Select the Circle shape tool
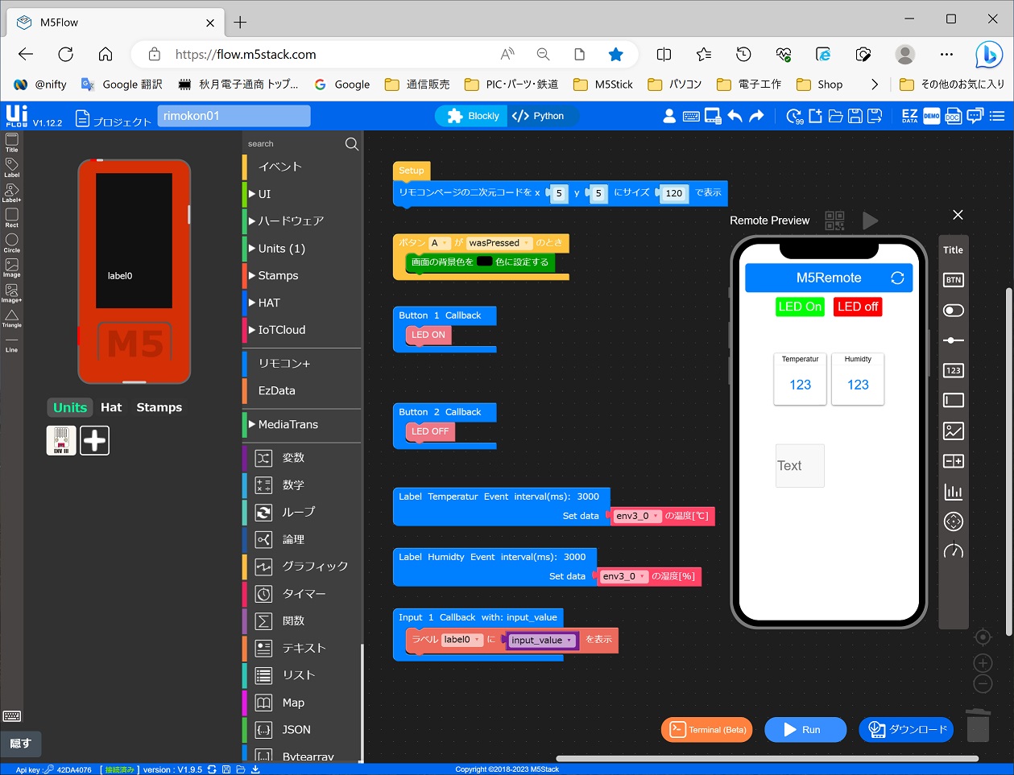Viewport: 1014px width, 775px height. [x=11, y=243]
